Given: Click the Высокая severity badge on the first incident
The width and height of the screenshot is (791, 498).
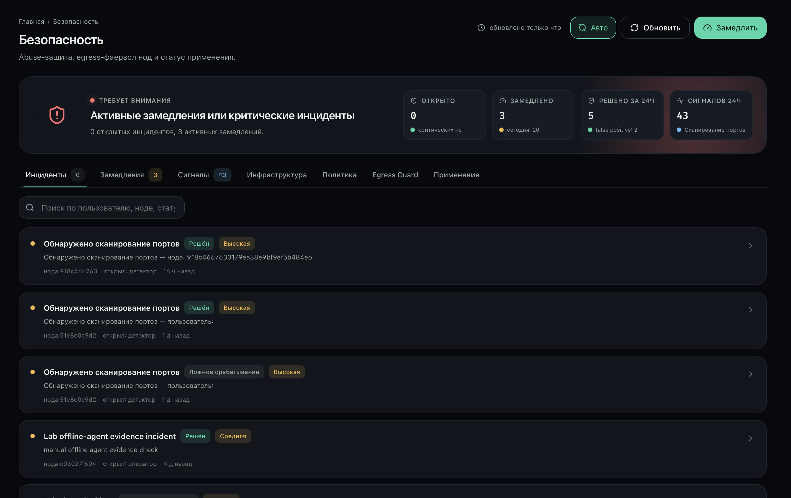Looking at the screenshot, I should [236, 243].
